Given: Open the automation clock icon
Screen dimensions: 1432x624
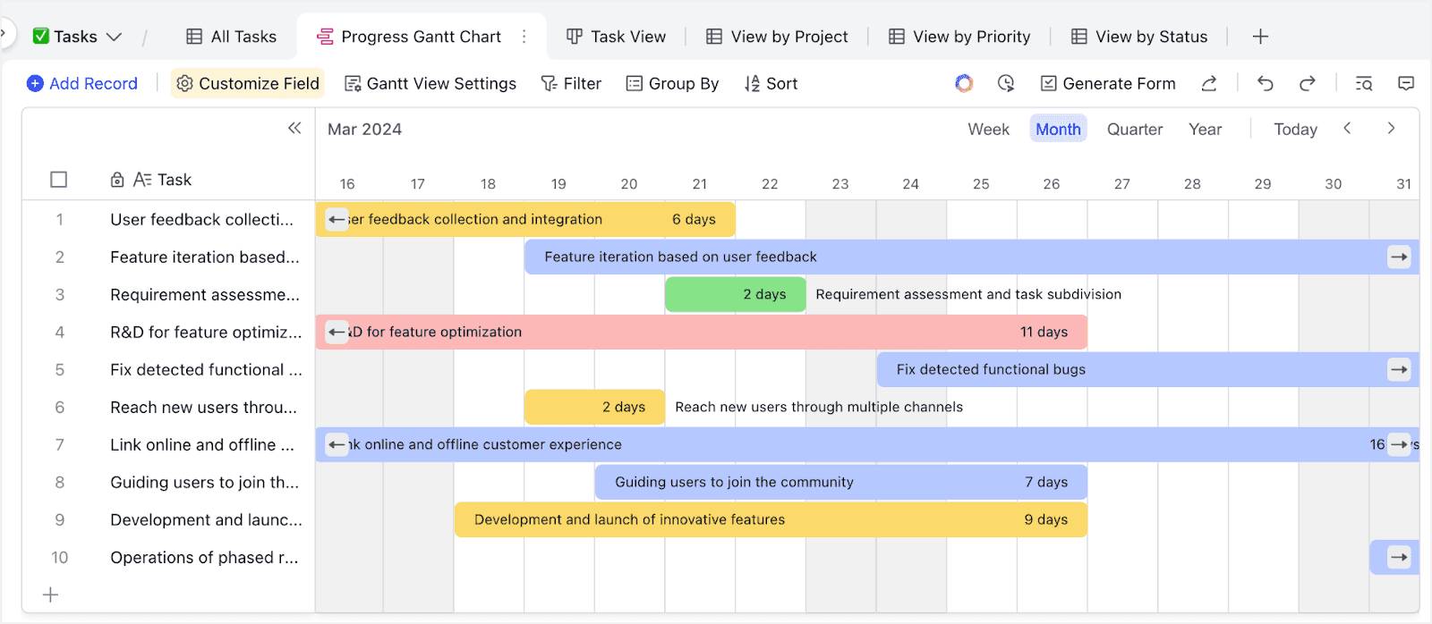Looking at the screenshot, I should coord(1006,83).
